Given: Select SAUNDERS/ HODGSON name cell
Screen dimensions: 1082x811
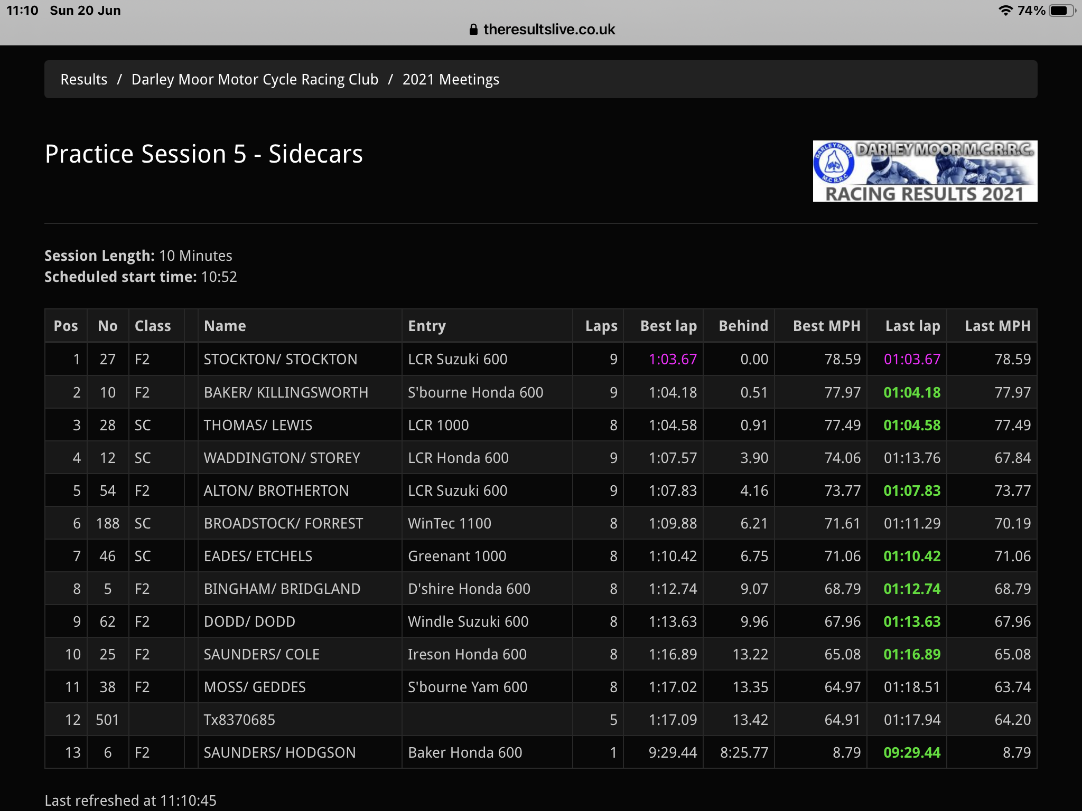Looking at the screenshot, I should pos(300,752).
